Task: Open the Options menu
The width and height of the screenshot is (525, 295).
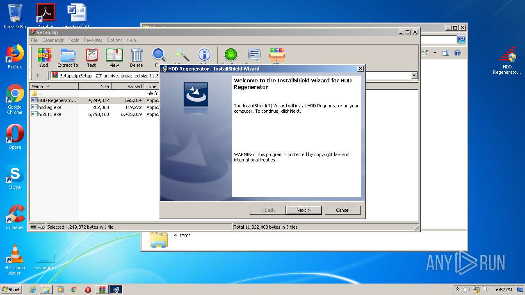Action: pyautogui.click(x=115, y=40)
